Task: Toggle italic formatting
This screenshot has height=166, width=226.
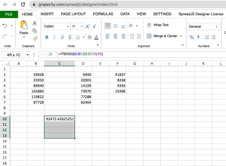Action: tap(55, 37)
